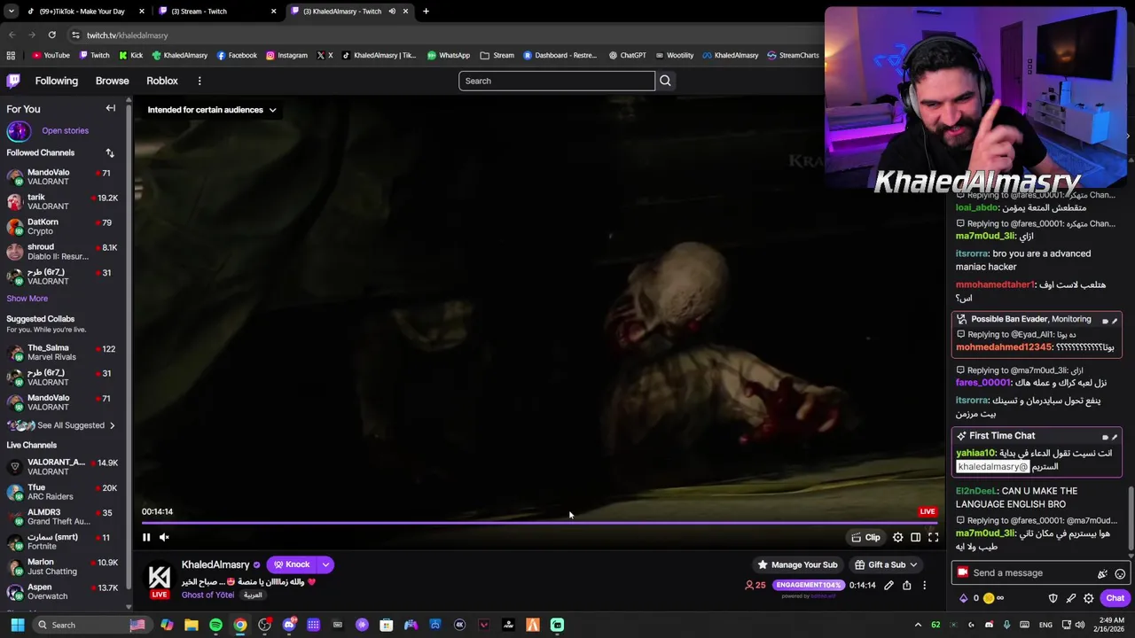The height and width of the screenshot is (638, 1135).
Task: Seek on the video progress bar
Action: pyautogui.click(x=537, y=523)
